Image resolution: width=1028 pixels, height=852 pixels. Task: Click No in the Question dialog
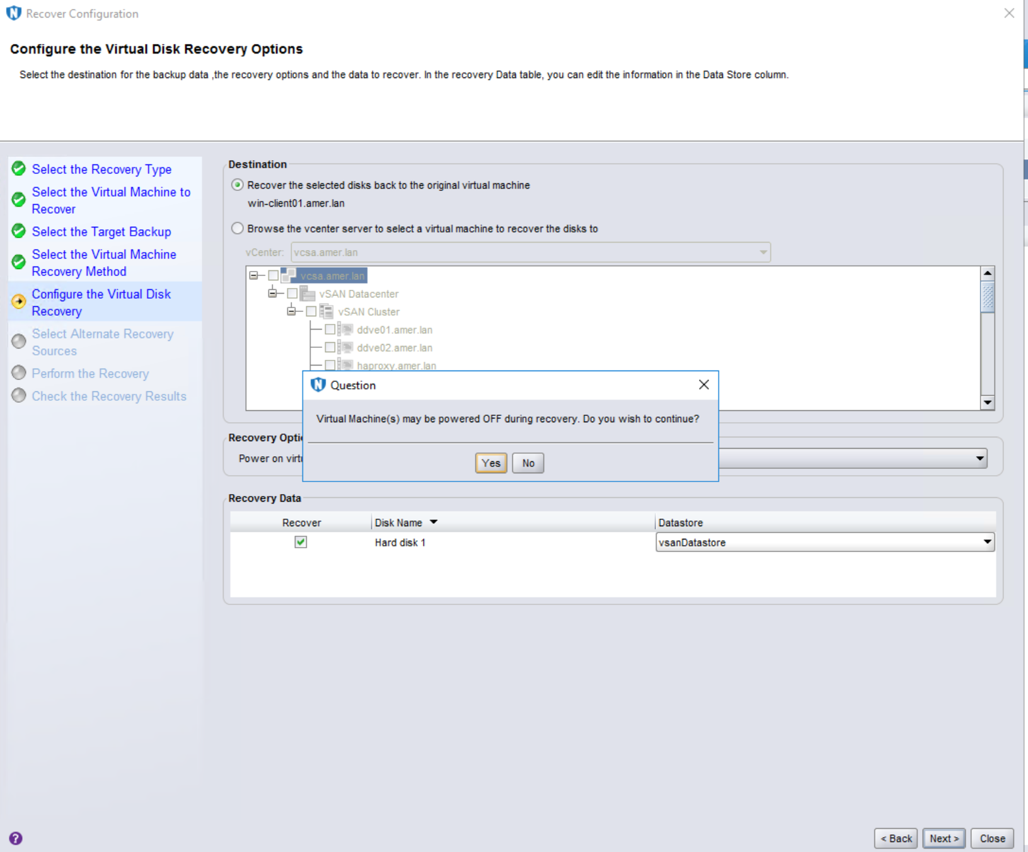(x=528, y=463)
